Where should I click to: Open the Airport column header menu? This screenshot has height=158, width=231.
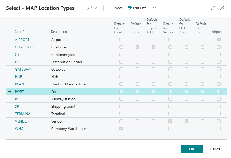(217, 32)
